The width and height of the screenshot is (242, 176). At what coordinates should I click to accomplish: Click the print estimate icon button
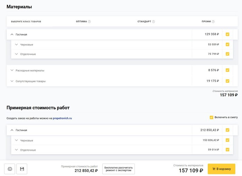(x=10, y=169)
